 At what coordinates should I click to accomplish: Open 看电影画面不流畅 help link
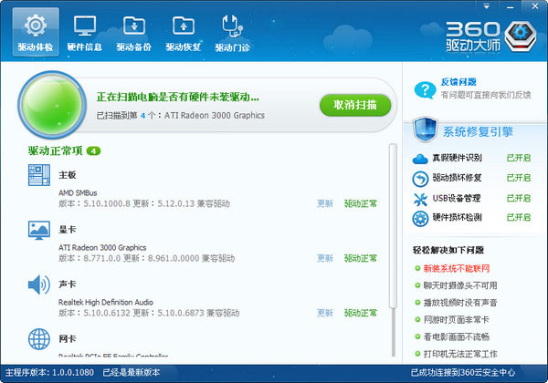coord(457,337)
